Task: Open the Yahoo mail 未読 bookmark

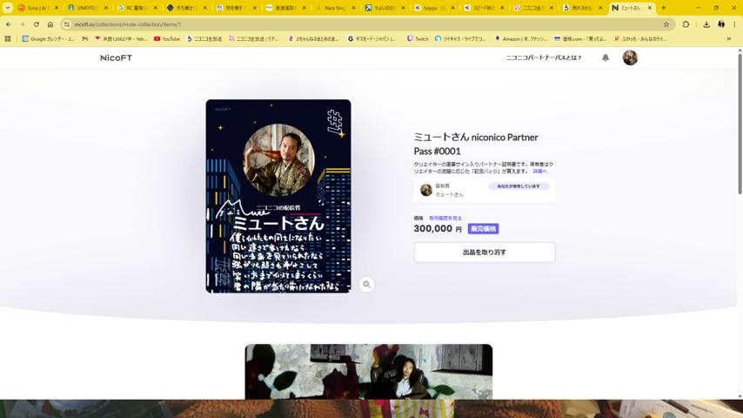Action: pyautogui.click(x=121, y=39)
